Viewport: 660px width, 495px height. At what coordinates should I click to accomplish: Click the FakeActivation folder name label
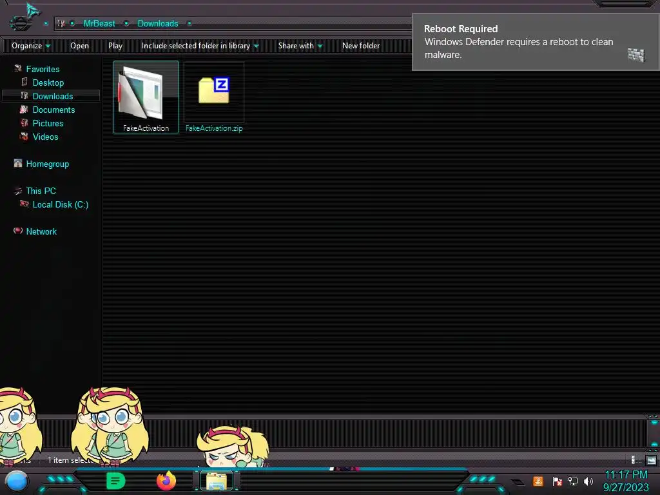click(x=146, y=128)
